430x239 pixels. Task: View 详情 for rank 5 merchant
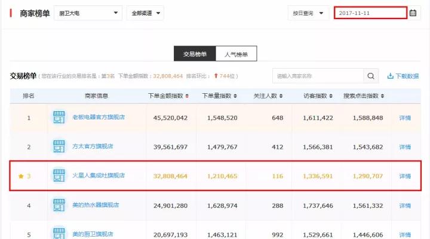point(405,235)
